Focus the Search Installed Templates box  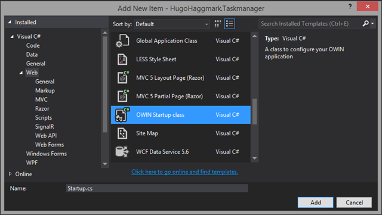[x=310, y=24]
